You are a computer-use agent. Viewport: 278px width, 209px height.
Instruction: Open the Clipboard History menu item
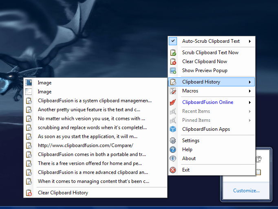[212, 82]
